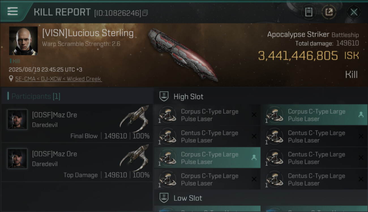
Task: Open Maz Ore's Final Blow portrait
Action: tap(17, 120)
